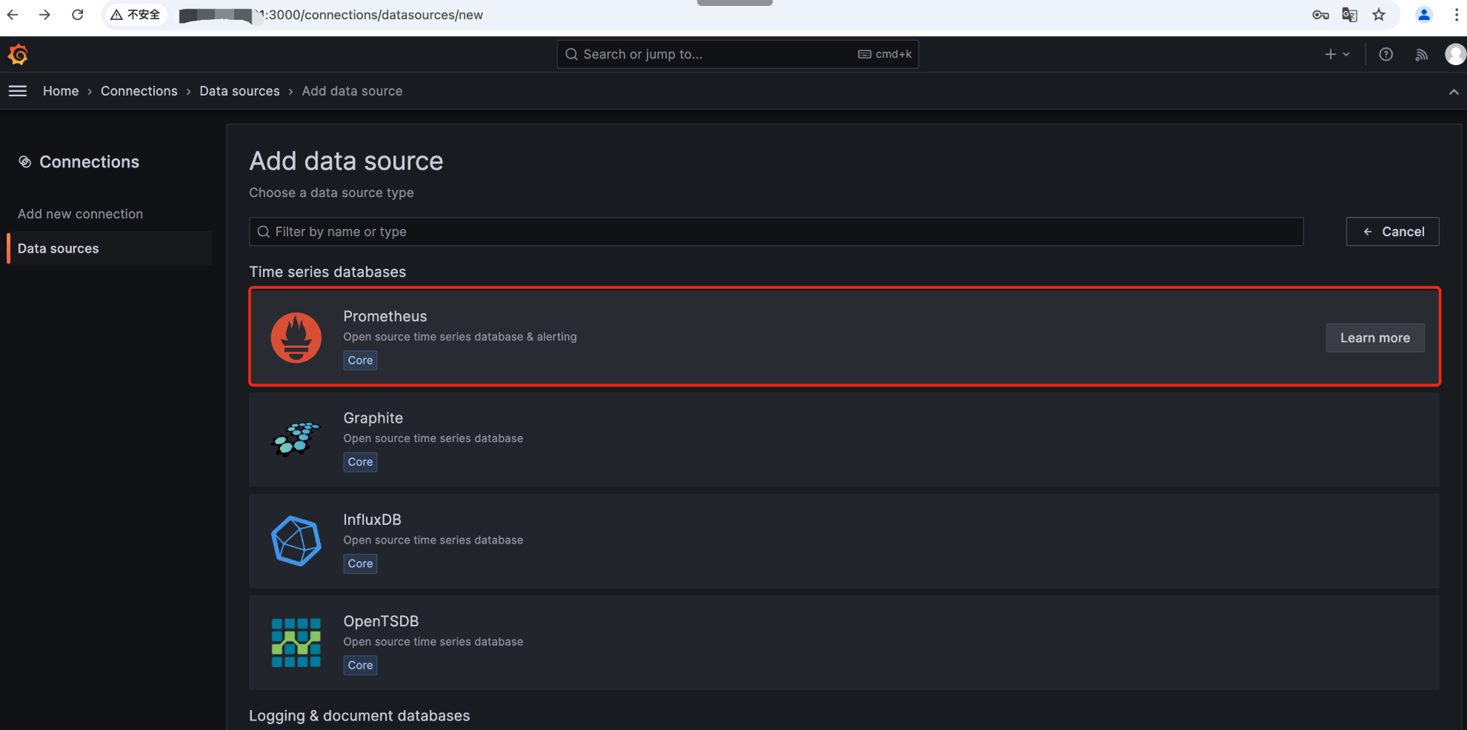Select the Graphite logo icon
This screenshot has width=1467, height=730.
pos(296,439)
